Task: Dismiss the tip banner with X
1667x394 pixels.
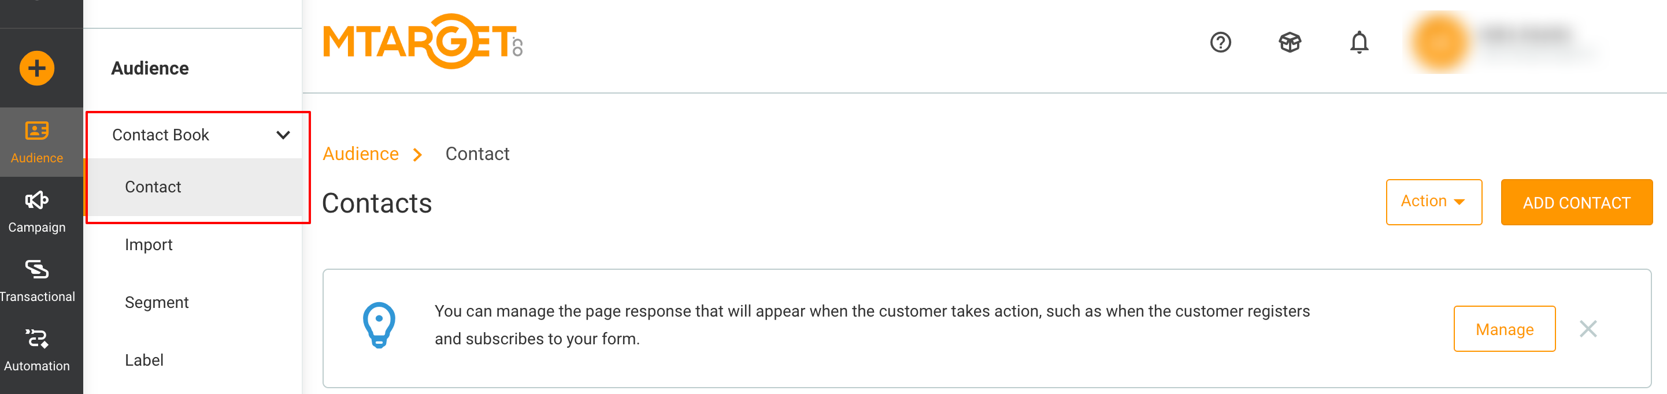Action: click(1587, 329)
